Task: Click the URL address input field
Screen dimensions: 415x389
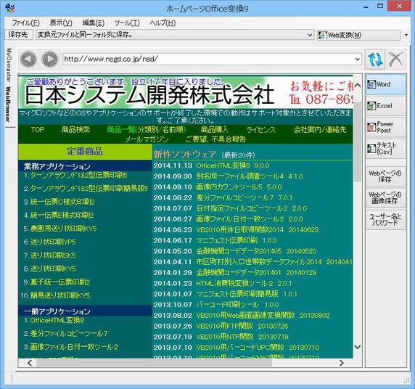Action: pos(208,59)
